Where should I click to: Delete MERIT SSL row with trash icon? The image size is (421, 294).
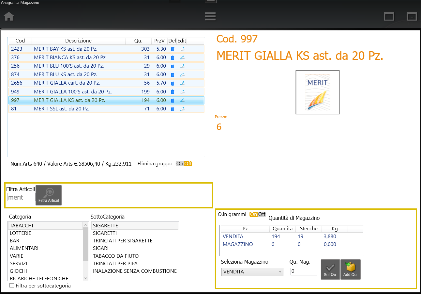tap(173, 109)
